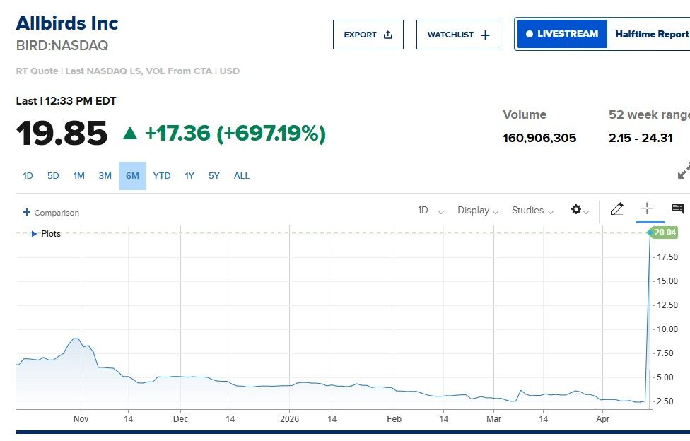Click the 20.04 price marker on axis
The width and height of the screenshot is (690, 441).
[x=665, y=233]
